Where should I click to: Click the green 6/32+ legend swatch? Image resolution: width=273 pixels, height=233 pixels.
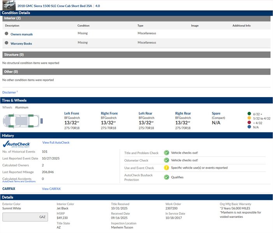click(x=249, y=113)
